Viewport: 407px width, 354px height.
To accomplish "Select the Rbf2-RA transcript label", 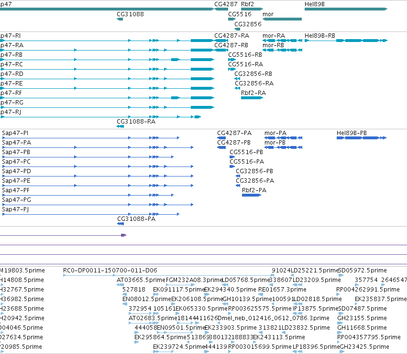I will tap(253, 93).
